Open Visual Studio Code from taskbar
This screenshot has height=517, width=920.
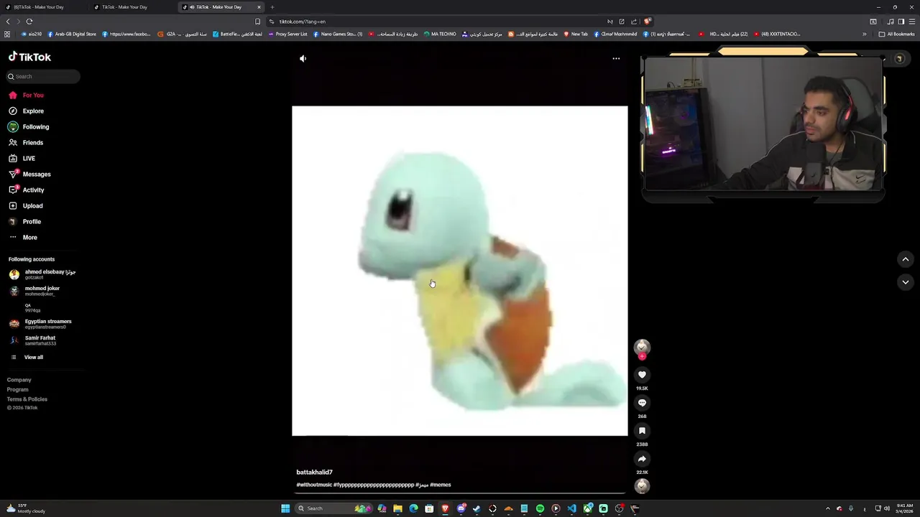pyautogui.click(x=571, y=508)
